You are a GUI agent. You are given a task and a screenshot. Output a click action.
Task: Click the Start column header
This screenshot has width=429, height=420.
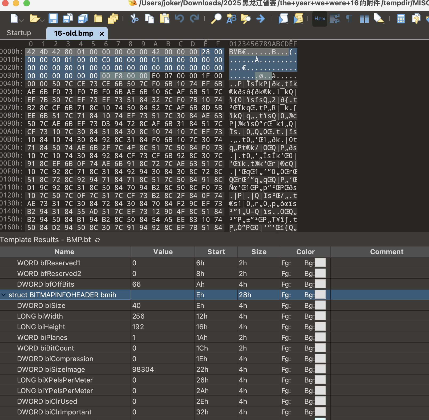[x=216, y=252]
